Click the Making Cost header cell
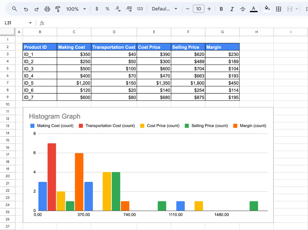This screenshot has width=308, height=230. click(x=74, y=47)
